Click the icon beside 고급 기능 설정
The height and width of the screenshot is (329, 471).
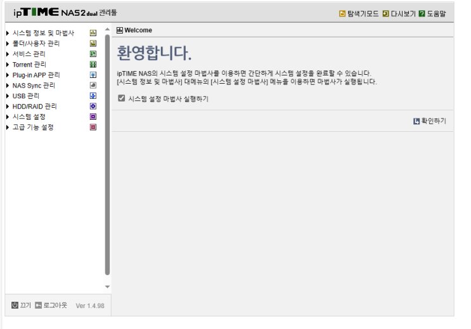93,127
